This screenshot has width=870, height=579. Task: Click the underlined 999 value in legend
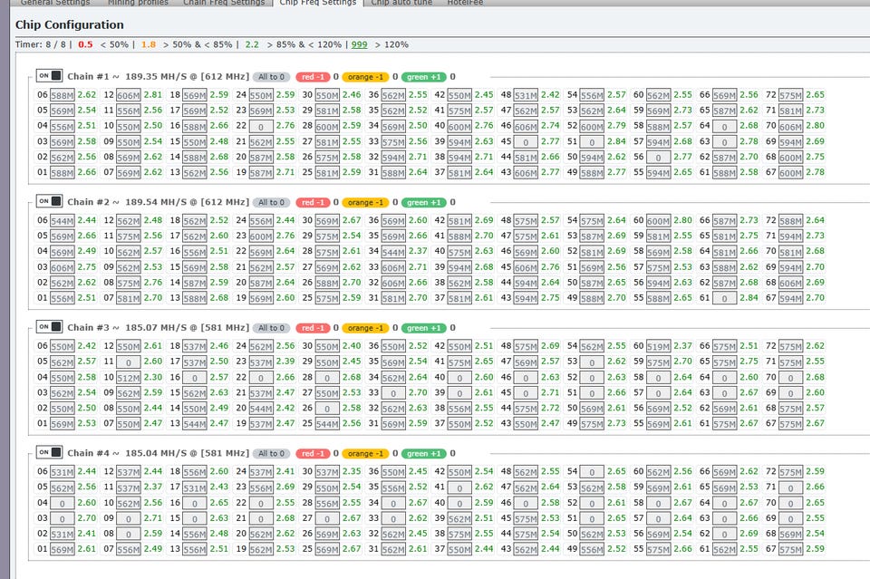coord(359,43)
